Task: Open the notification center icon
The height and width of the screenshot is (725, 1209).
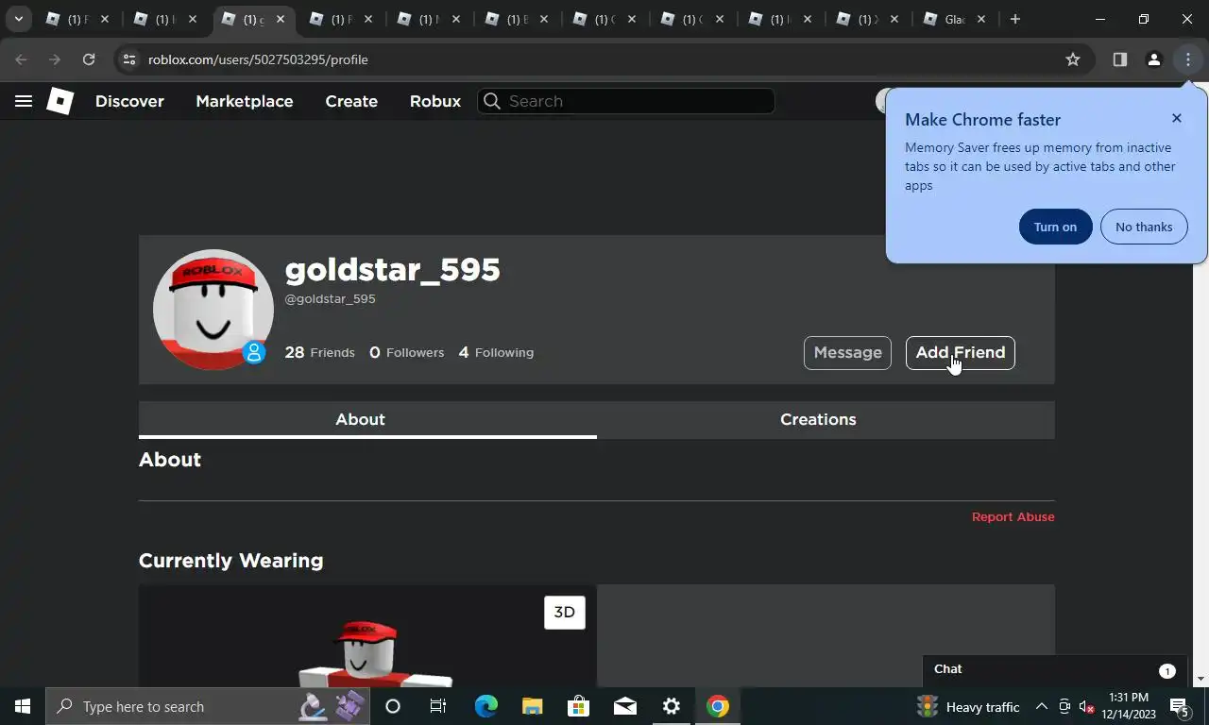Action: [1180, 706]
